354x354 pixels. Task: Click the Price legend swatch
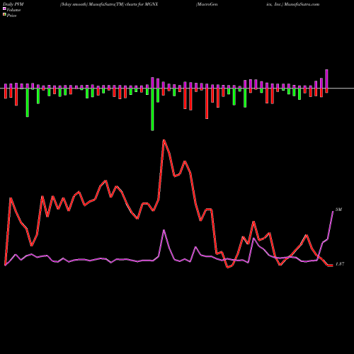(4, 15)
